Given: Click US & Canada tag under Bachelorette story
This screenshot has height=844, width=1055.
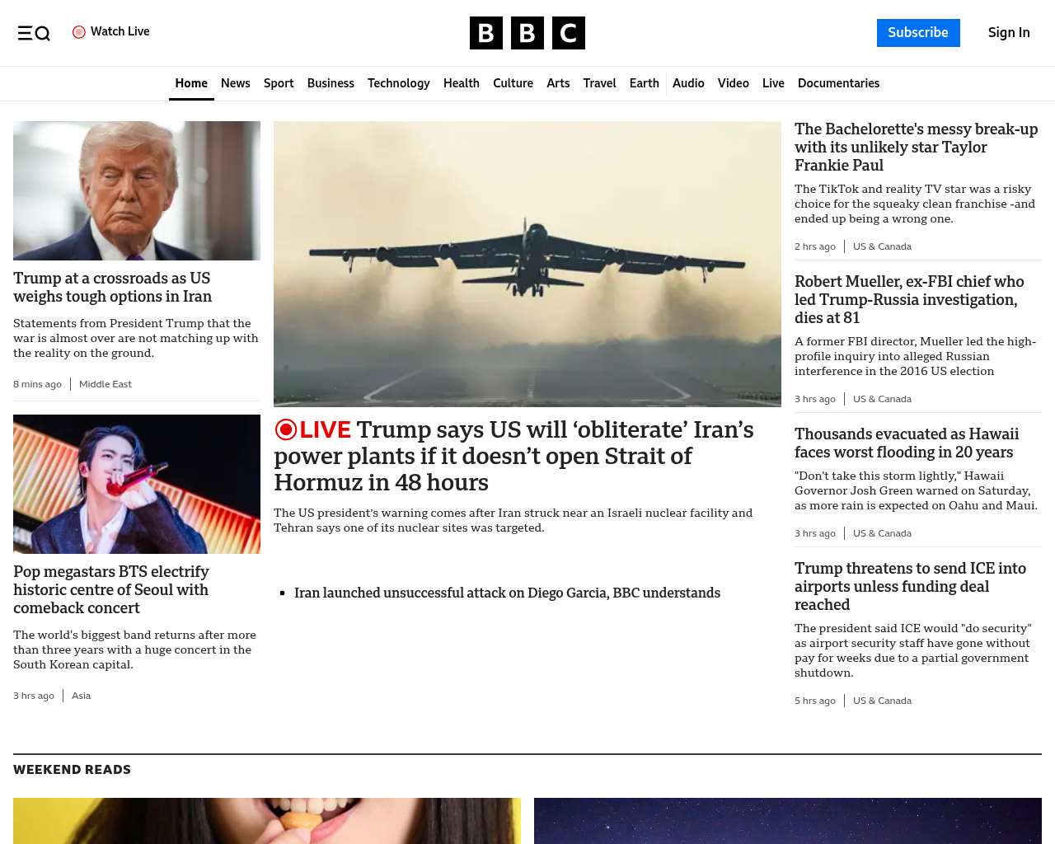Looking at the screenshot, I should (x=882, y=246).
